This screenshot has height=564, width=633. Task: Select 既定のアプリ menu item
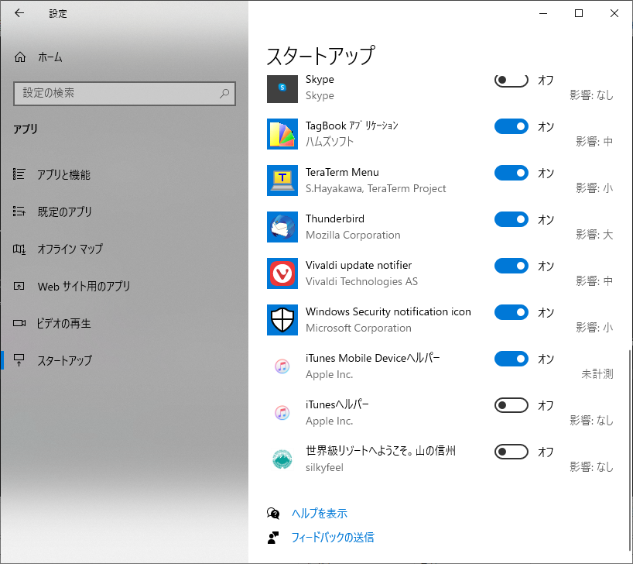click(125, 211)
